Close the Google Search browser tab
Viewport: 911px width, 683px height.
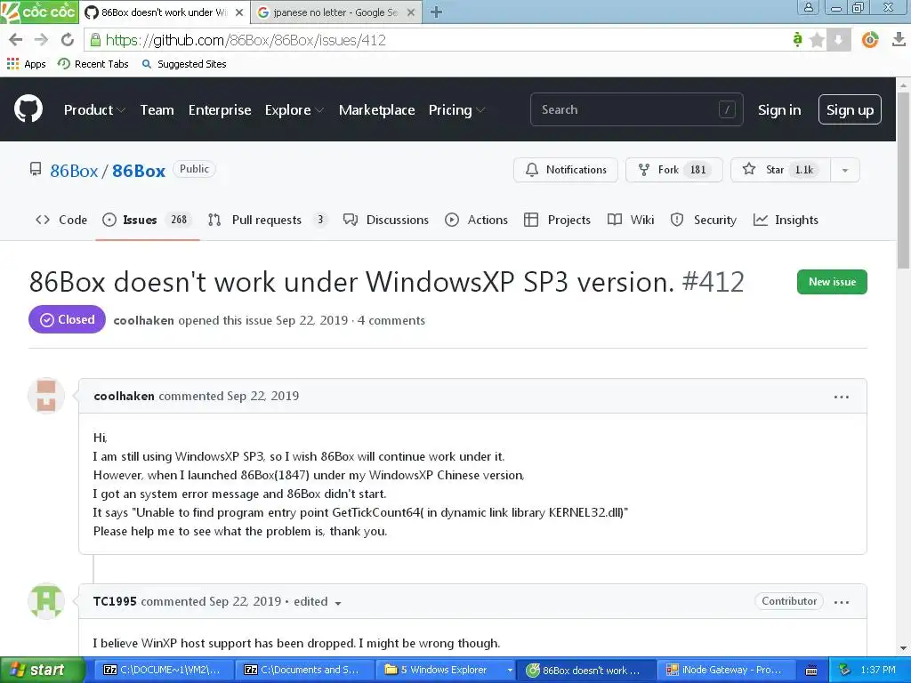(411, 12)
